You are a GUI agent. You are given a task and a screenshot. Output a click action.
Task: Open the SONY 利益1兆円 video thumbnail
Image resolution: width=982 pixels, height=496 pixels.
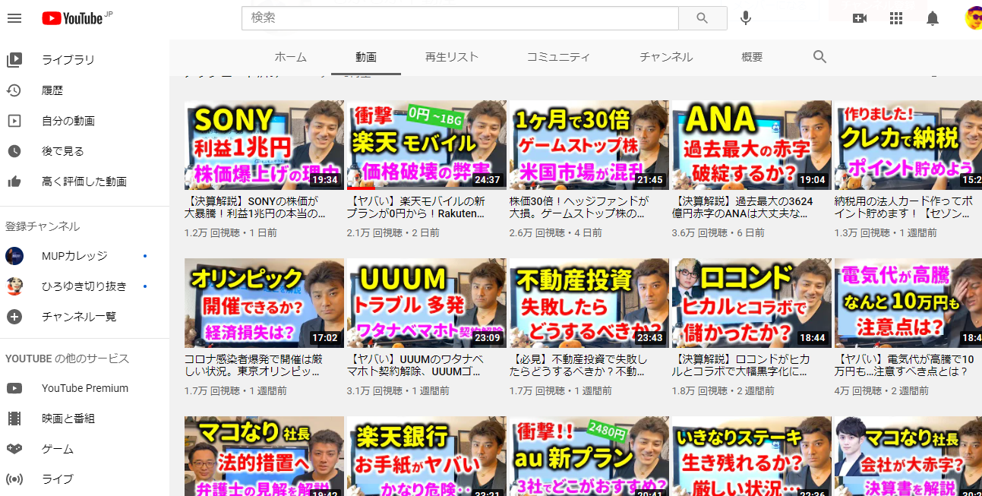pyautogui.click(x=264, y=145)
